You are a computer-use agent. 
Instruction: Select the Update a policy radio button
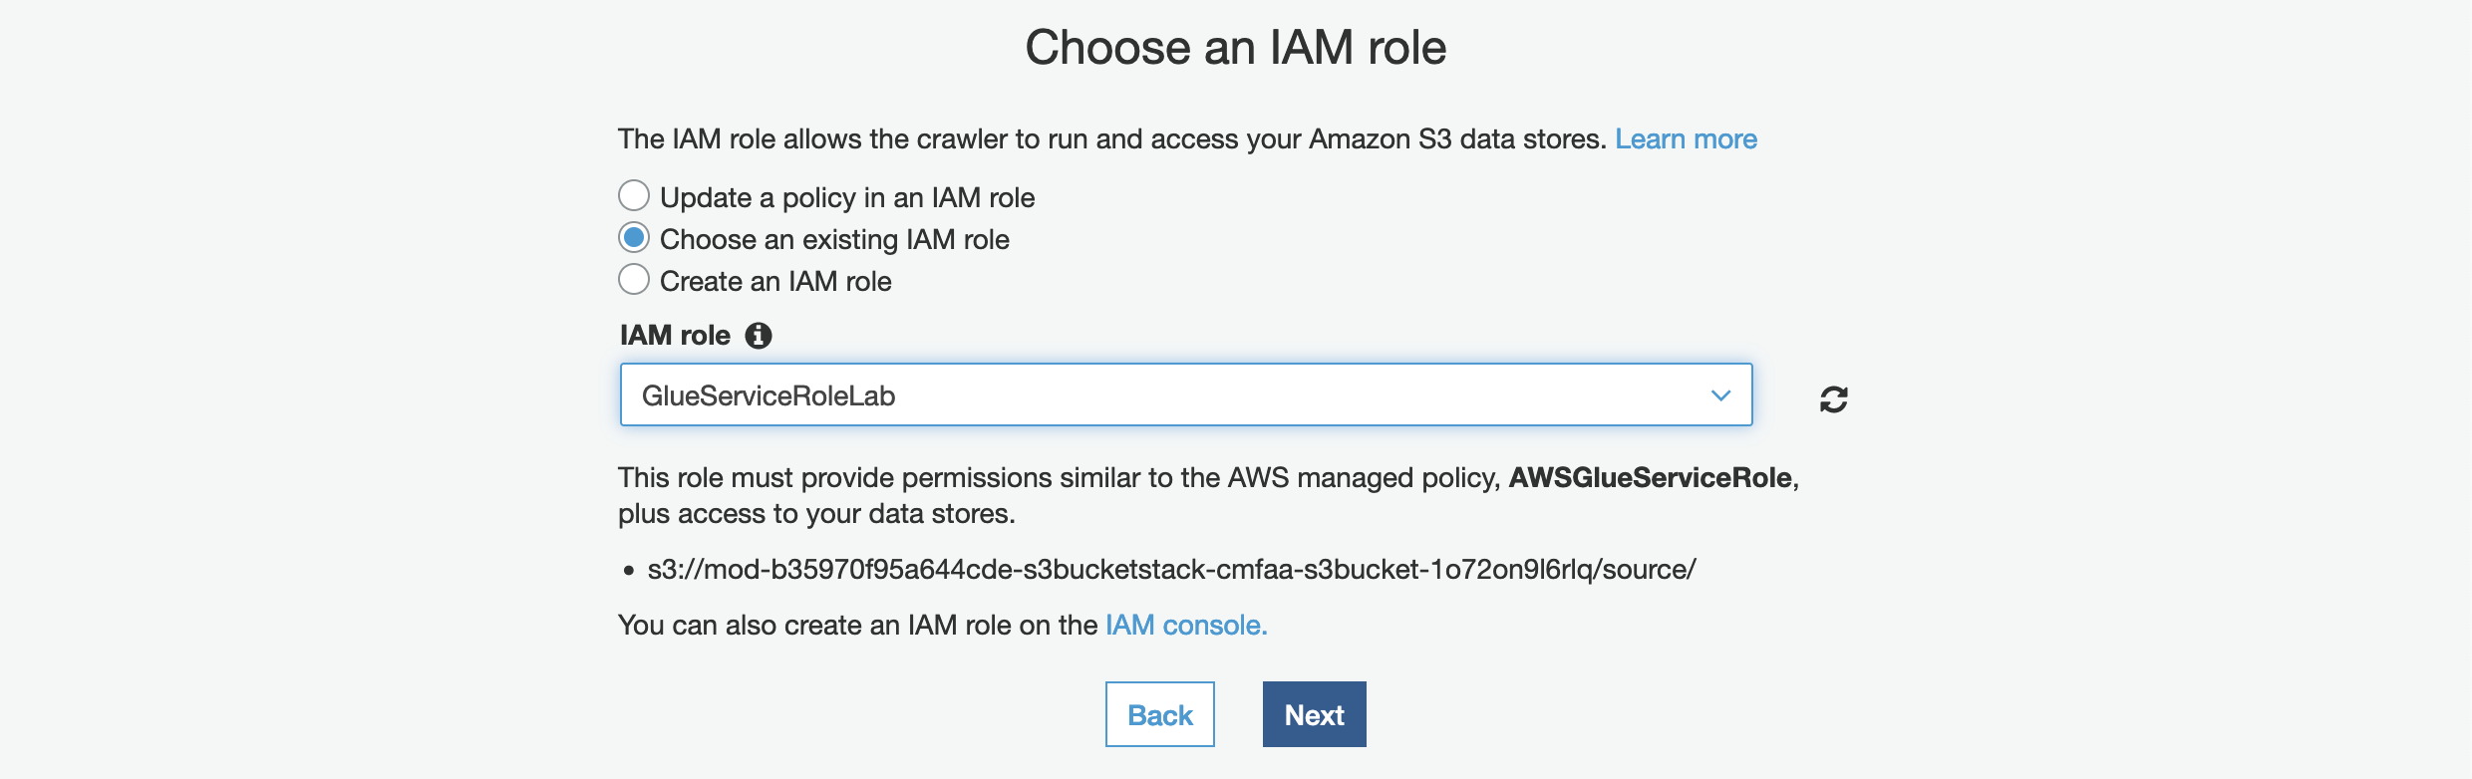click(634, 196)
